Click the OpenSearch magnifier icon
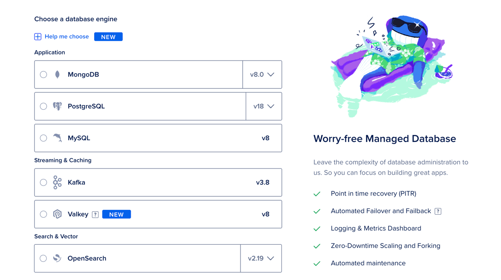501x280 pixels. coord(57,258)
